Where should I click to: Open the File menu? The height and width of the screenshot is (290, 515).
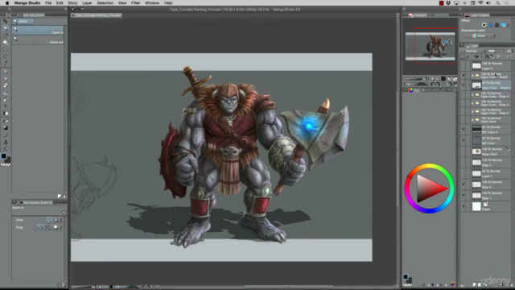point(48,3)
